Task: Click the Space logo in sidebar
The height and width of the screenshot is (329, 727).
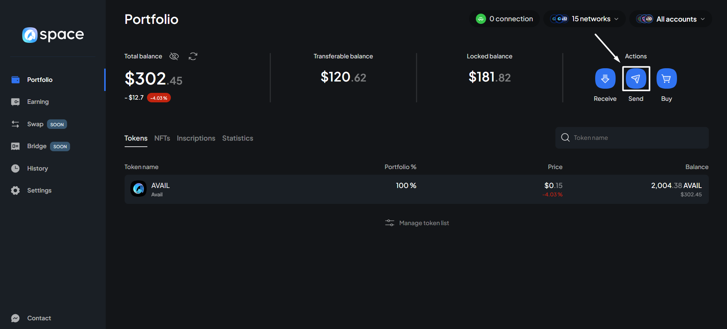Action: (53, 35)
